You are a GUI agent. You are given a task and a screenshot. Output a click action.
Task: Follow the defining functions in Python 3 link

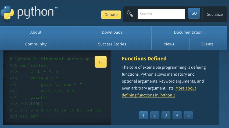(148, 95)
